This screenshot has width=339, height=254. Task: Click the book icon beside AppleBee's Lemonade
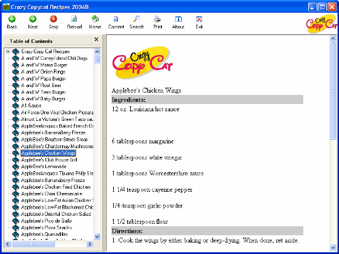click(x=16, y=167)
